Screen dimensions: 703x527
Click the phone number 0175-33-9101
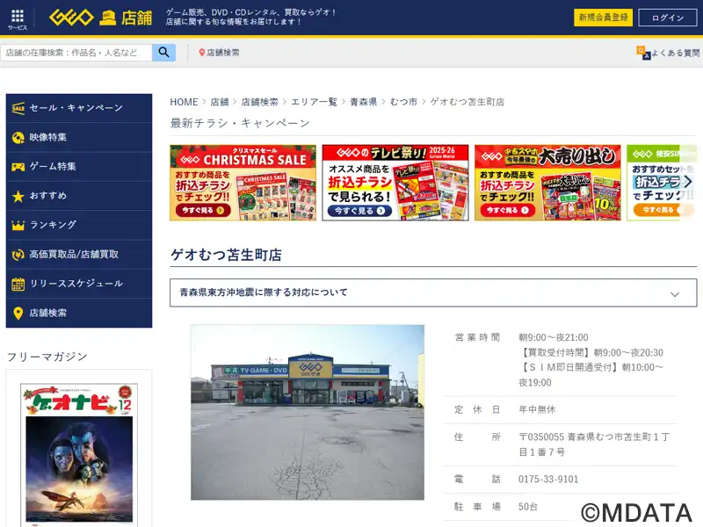coord(548,479)
